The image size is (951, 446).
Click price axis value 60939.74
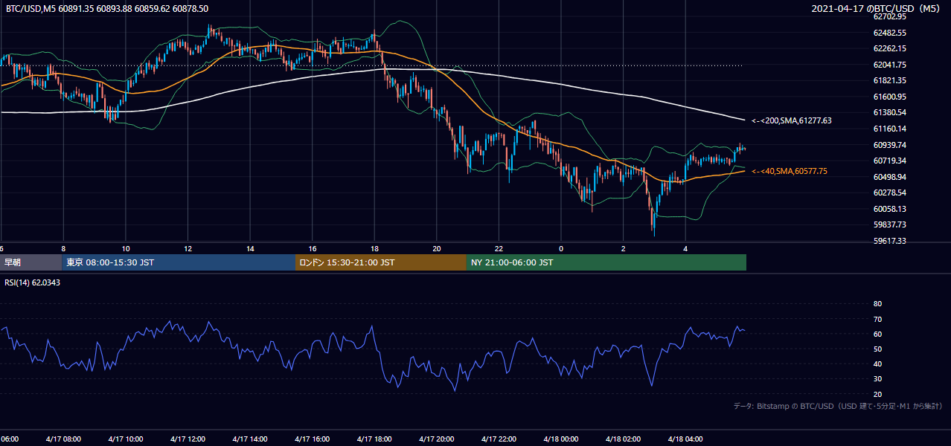tap(889, 145)
